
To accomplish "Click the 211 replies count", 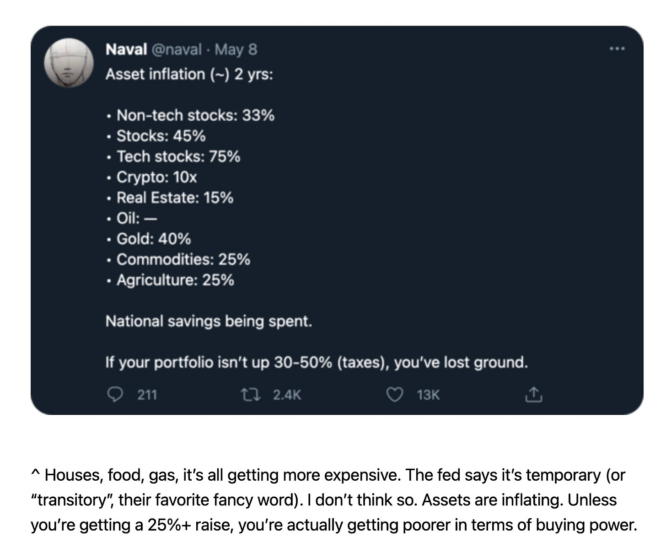I will [x=147, y=394].
